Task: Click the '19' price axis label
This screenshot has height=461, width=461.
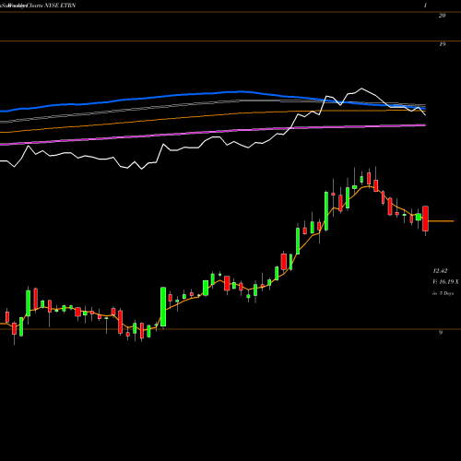Action: (442, 44)
